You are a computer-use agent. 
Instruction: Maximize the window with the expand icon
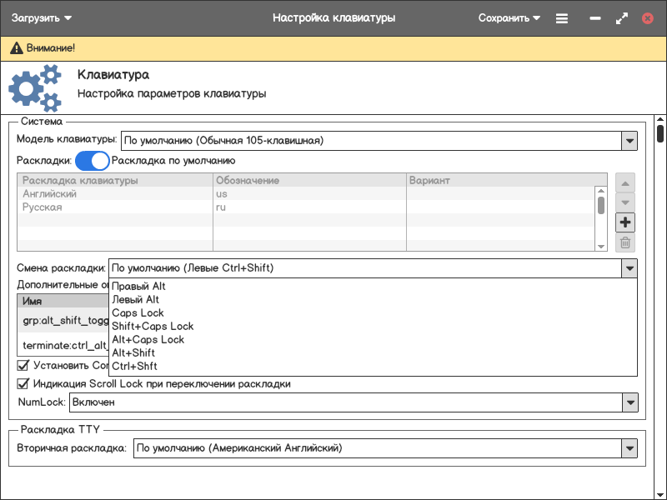(x=621, y=17)
